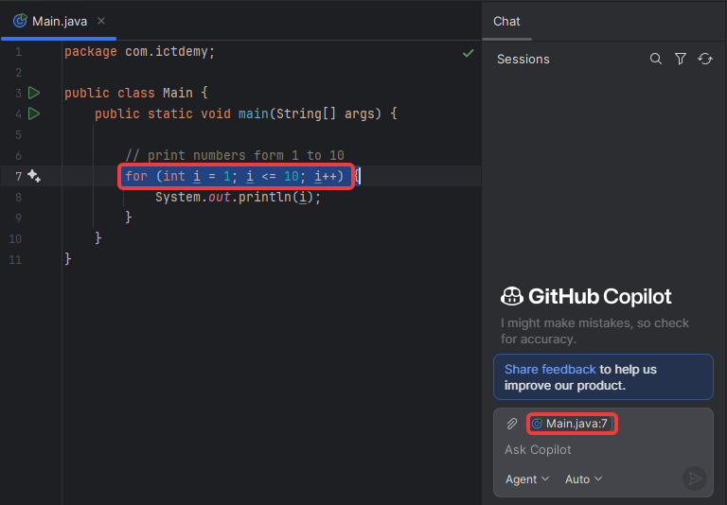Click the print numbers comment on line 6
Viewport: 727px width, 505px height.
click(235, 155)
